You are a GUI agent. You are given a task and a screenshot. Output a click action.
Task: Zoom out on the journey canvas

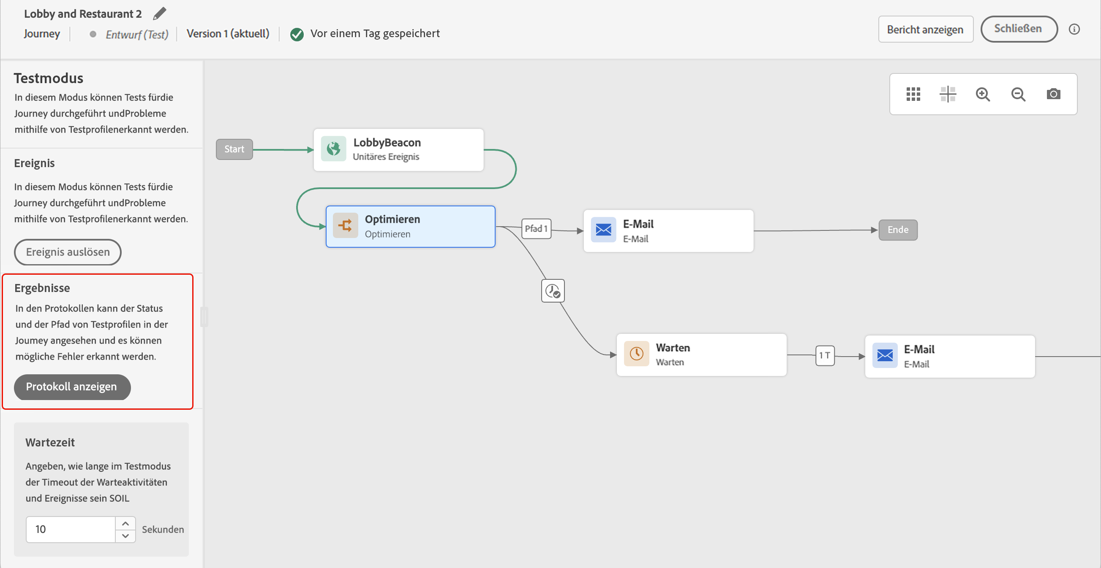[1018, 94]
